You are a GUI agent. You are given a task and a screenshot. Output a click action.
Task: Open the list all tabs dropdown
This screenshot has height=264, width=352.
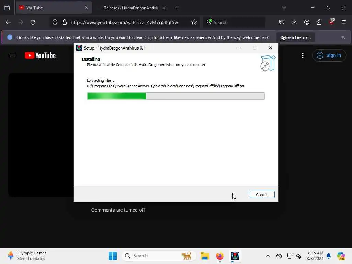284,8
